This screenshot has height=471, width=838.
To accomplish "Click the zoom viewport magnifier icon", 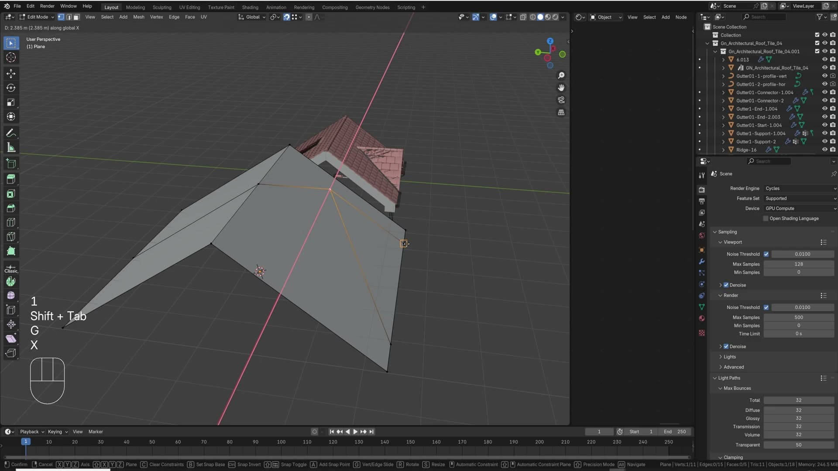I will click(x=561, y=75).
